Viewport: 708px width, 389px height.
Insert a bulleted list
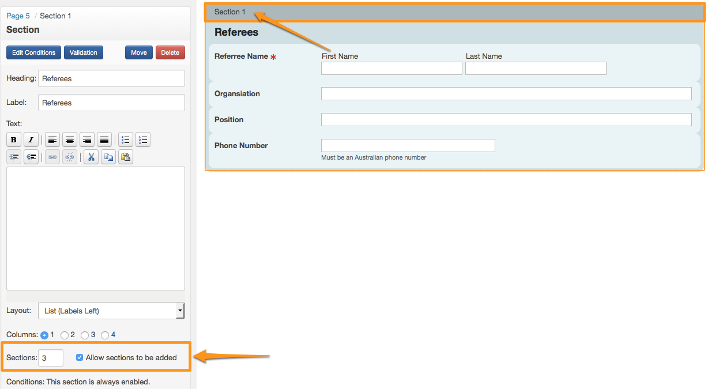126,139
